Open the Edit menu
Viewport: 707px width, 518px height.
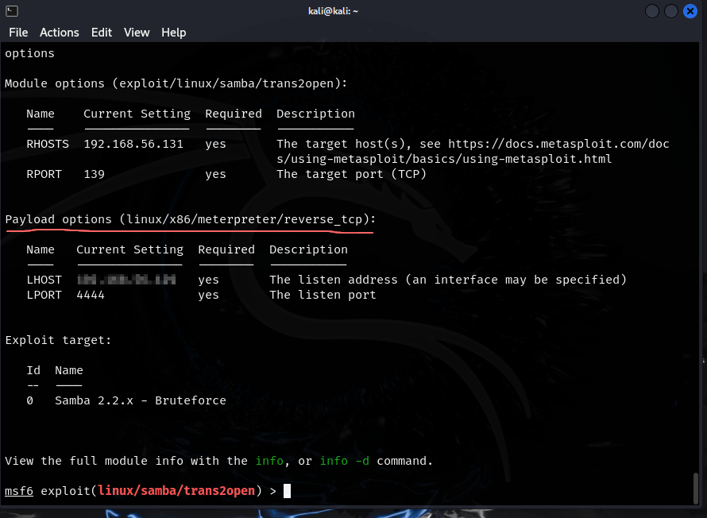click(x=102, y=33)
